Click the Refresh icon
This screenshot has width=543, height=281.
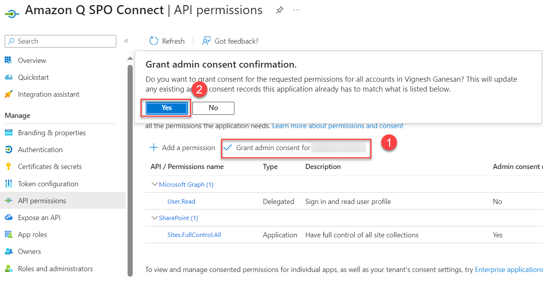point(153,41)
